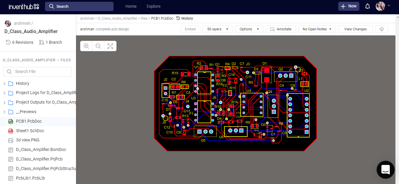
Task: Click the Search File input field
Action: [37, 71]
